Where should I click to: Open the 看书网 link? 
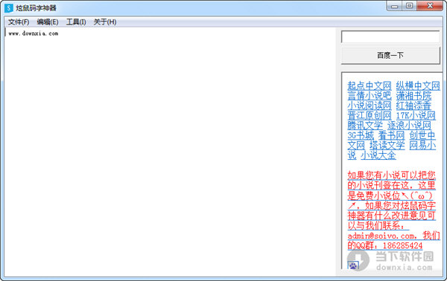(391, 135)
